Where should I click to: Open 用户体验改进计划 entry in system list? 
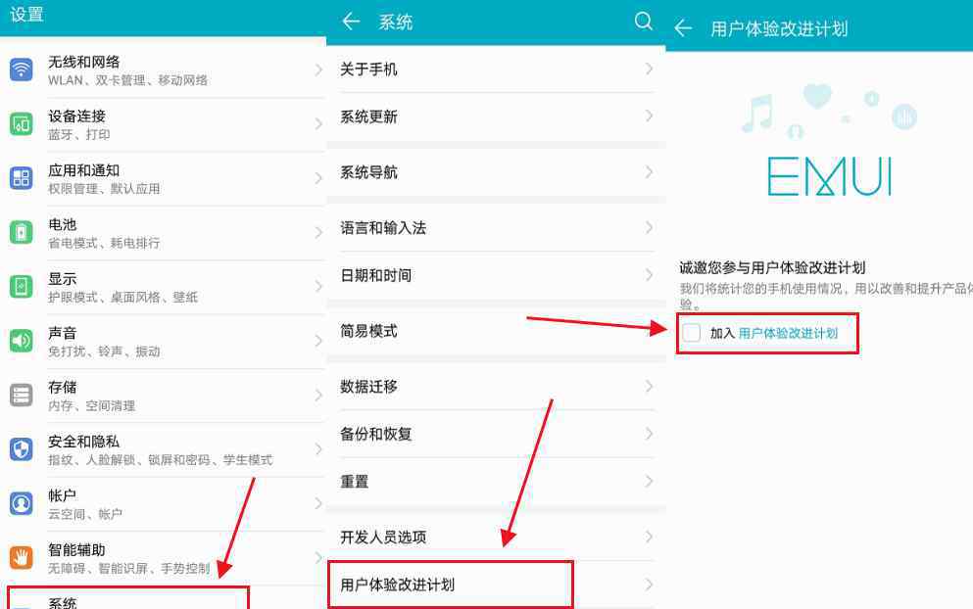click(x=449, y=585)
